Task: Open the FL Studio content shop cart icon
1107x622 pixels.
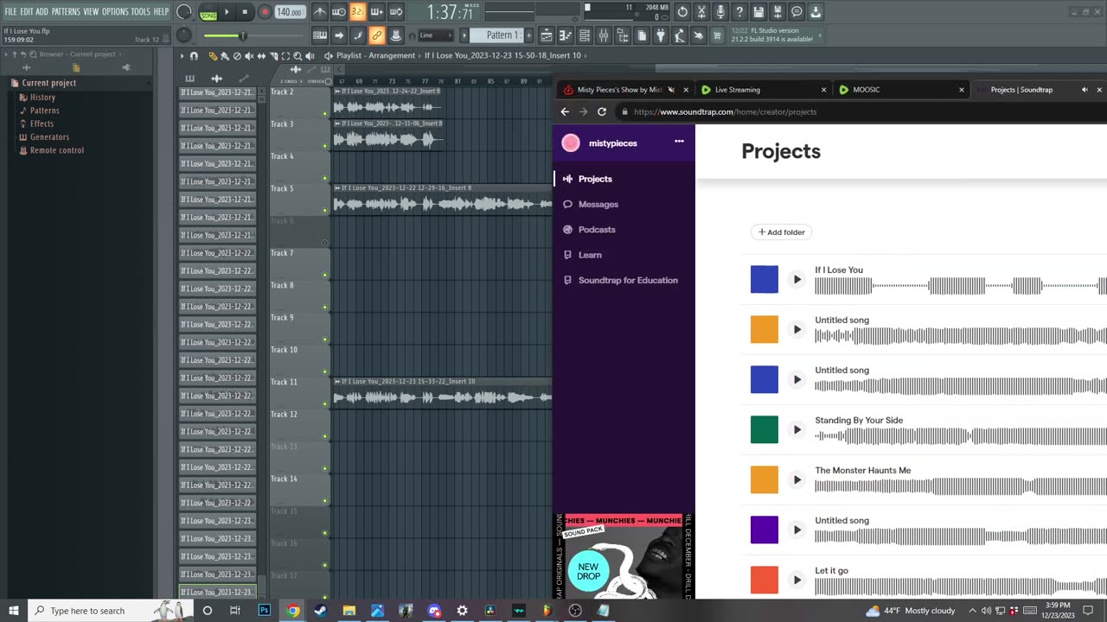Action: coord(716,35)
